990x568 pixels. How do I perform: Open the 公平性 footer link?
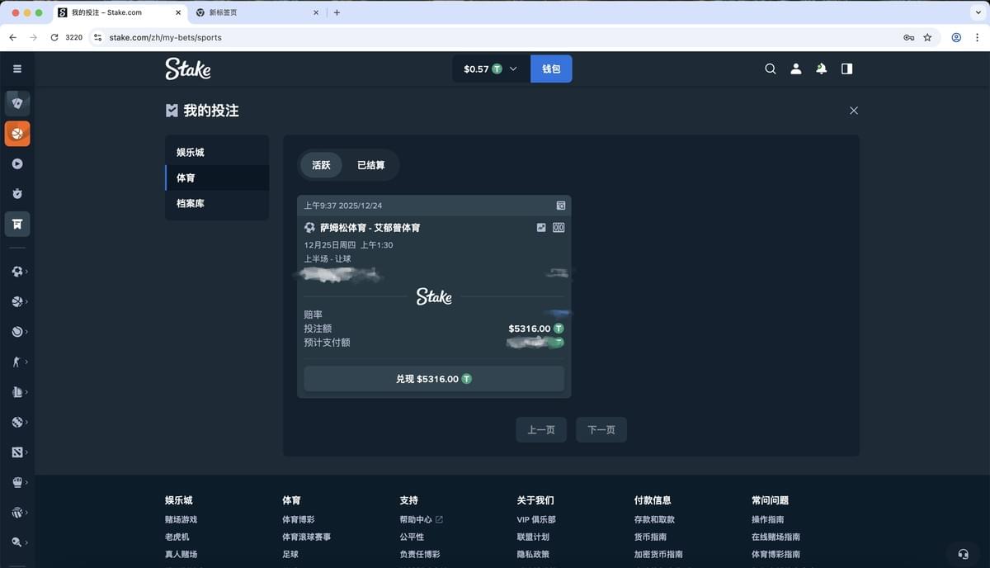[x=412, y=537]
